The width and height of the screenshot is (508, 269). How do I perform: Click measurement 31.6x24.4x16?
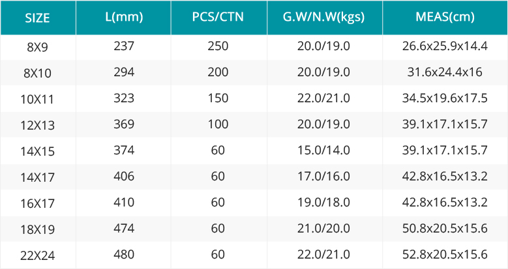pyautogui.click(x=445, y=72)
